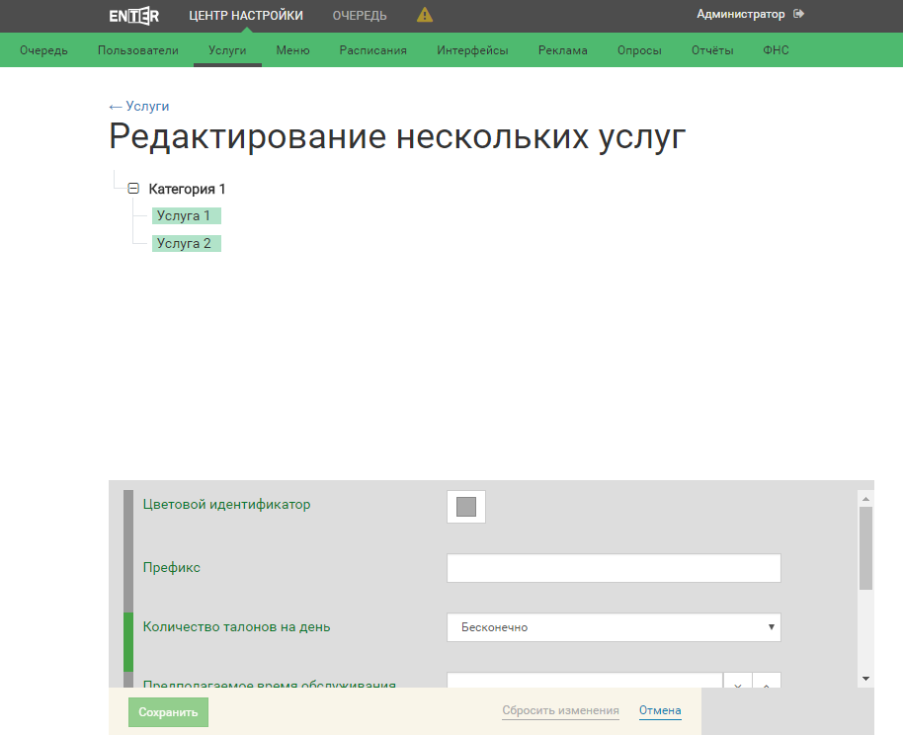Click the warning triangle icon in header
Viewport: 903px width, 735px height.
coord(425,15)
